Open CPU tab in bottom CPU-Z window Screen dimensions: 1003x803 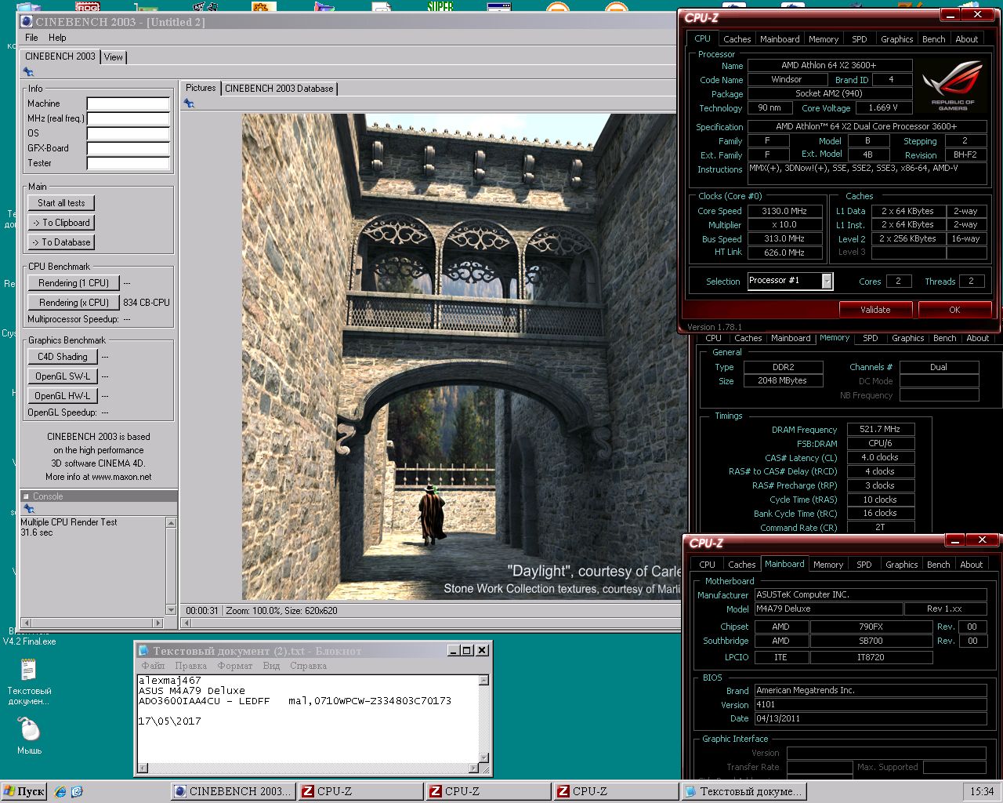707,565
